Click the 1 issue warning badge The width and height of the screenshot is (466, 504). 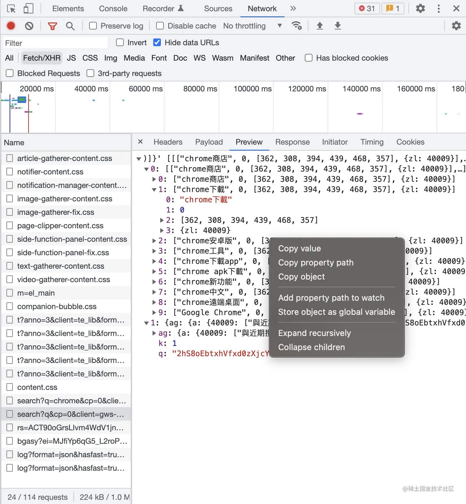point(393,8)
